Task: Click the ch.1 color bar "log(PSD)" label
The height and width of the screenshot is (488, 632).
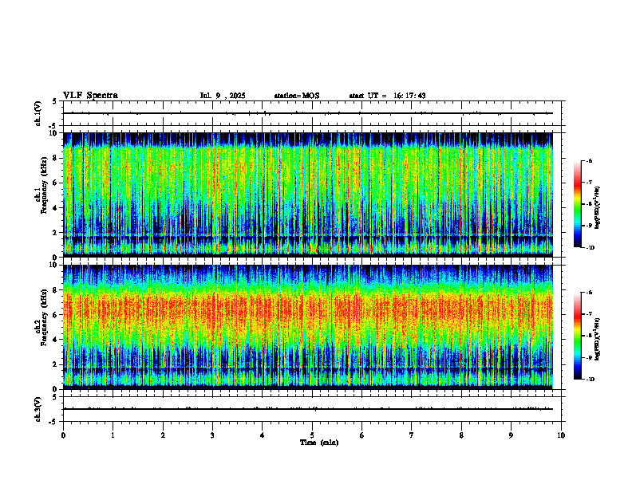Action: 598,208
